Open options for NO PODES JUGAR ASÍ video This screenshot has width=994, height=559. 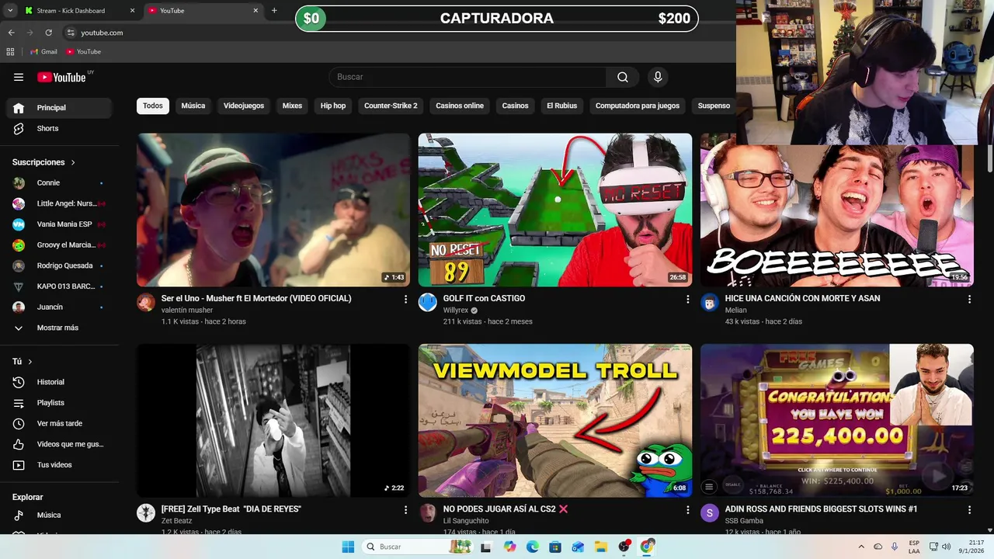pos(687,510)
